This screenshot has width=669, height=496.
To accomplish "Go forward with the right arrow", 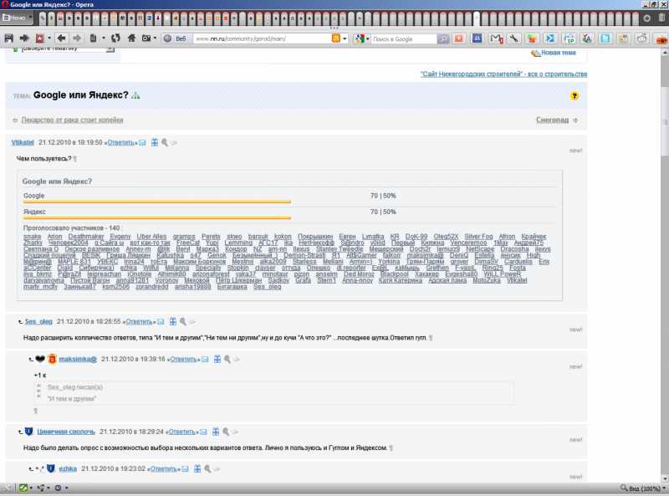I will (77, 38).
